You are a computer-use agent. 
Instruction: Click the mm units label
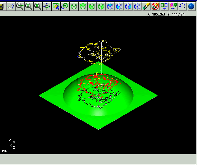pos(4,151)
